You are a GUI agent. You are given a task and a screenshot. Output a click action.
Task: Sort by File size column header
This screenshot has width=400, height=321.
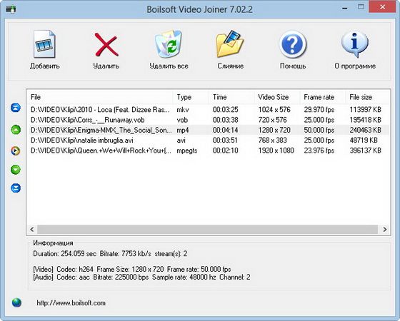(x=367, y=97)
